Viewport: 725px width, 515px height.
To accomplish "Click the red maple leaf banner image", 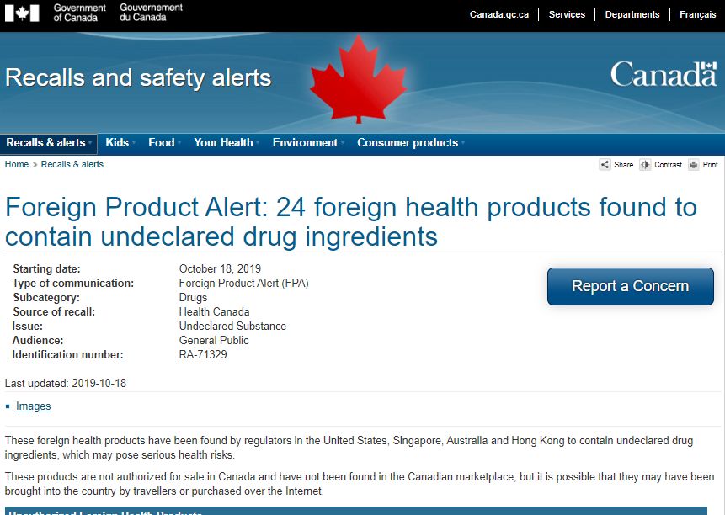I will (359, 78).
